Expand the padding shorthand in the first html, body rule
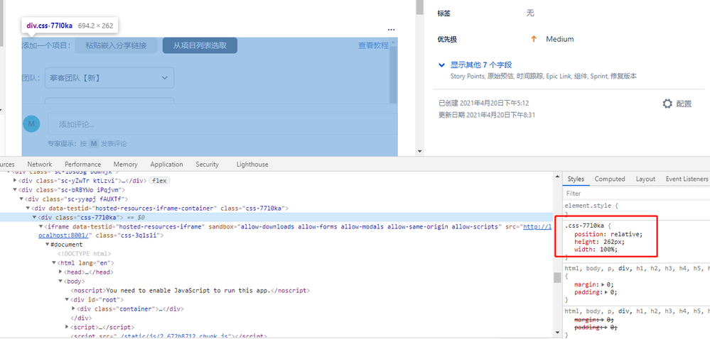 [607, 292]
